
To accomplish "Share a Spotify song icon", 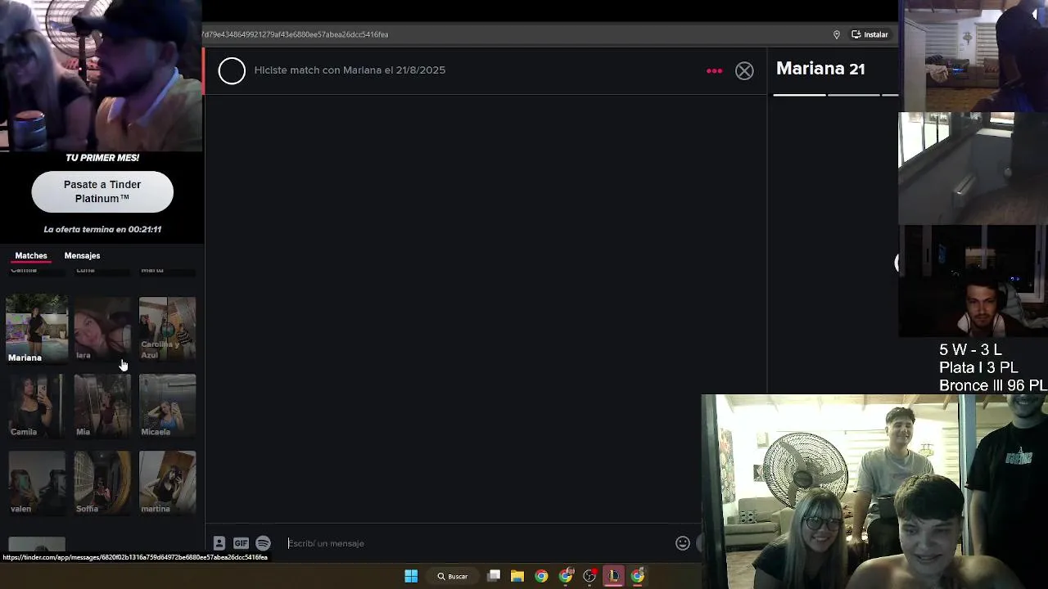I will click(263, 543).
